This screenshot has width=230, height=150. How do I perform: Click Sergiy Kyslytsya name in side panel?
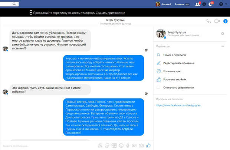[177, 32]
